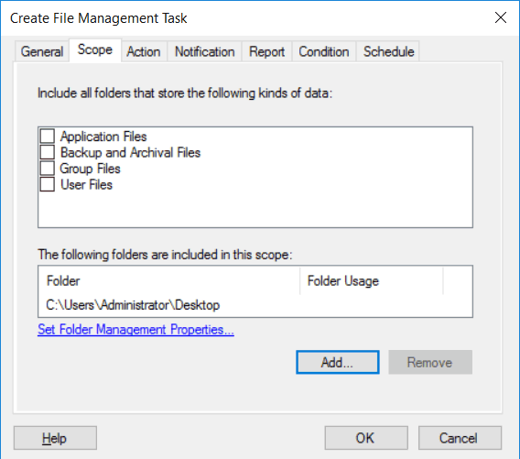Check the User Files checkbox
The image size is (520, 459).
pos(47,184)
